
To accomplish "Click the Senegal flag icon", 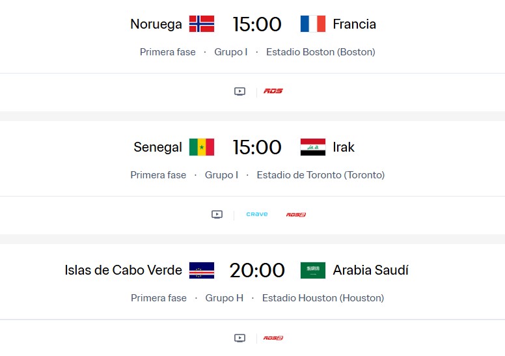I will 202,147.
